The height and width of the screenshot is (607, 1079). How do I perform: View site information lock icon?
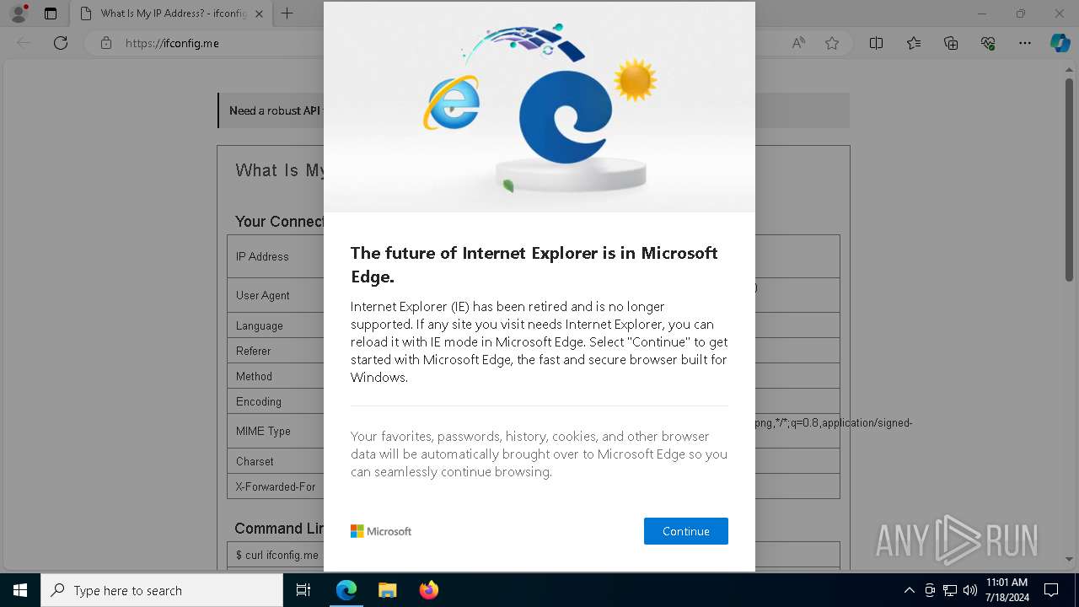tap(105, 43)
